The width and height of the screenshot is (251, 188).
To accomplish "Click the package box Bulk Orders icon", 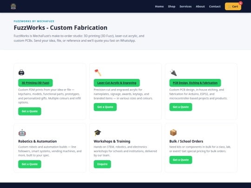I will (173, 133).
